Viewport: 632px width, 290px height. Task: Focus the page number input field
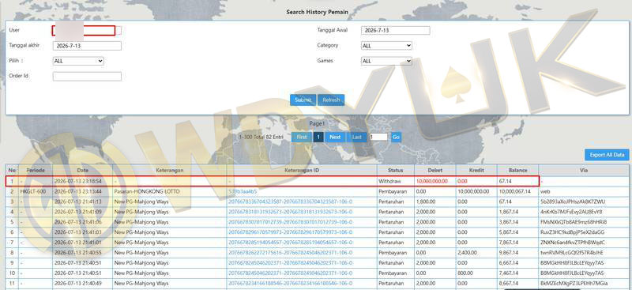tap(378, 137)
